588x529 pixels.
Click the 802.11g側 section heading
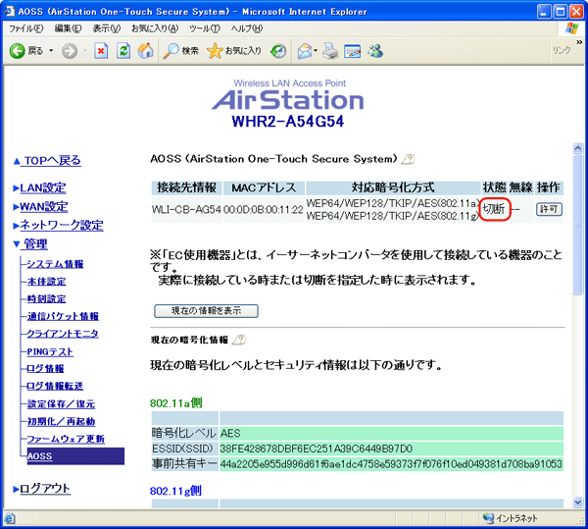[175, 491]
